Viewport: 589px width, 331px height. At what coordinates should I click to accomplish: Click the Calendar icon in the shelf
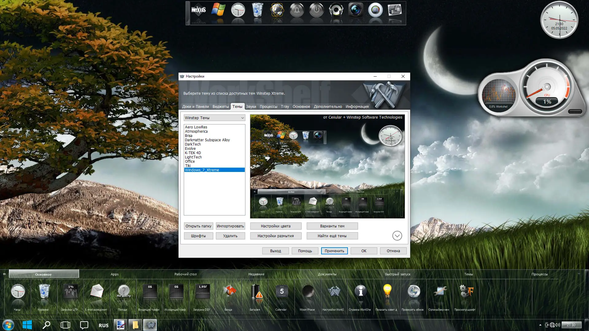pyautogui.click(x=281, y=292)
